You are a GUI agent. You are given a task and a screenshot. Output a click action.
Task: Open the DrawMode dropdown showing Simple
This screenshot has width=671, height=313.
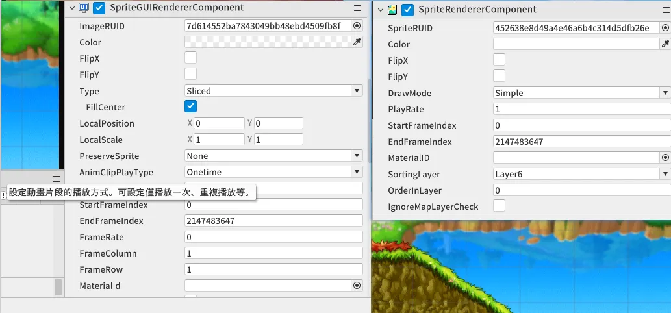tap(582, 93)
